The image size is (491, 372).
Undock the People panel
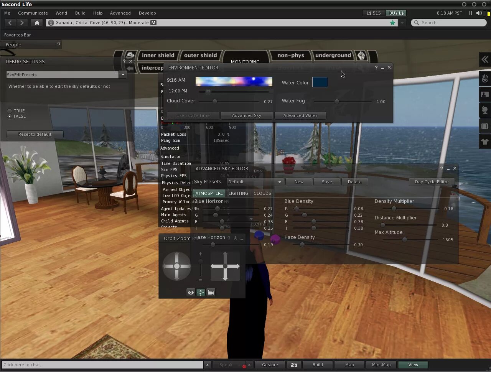[58, 44]
